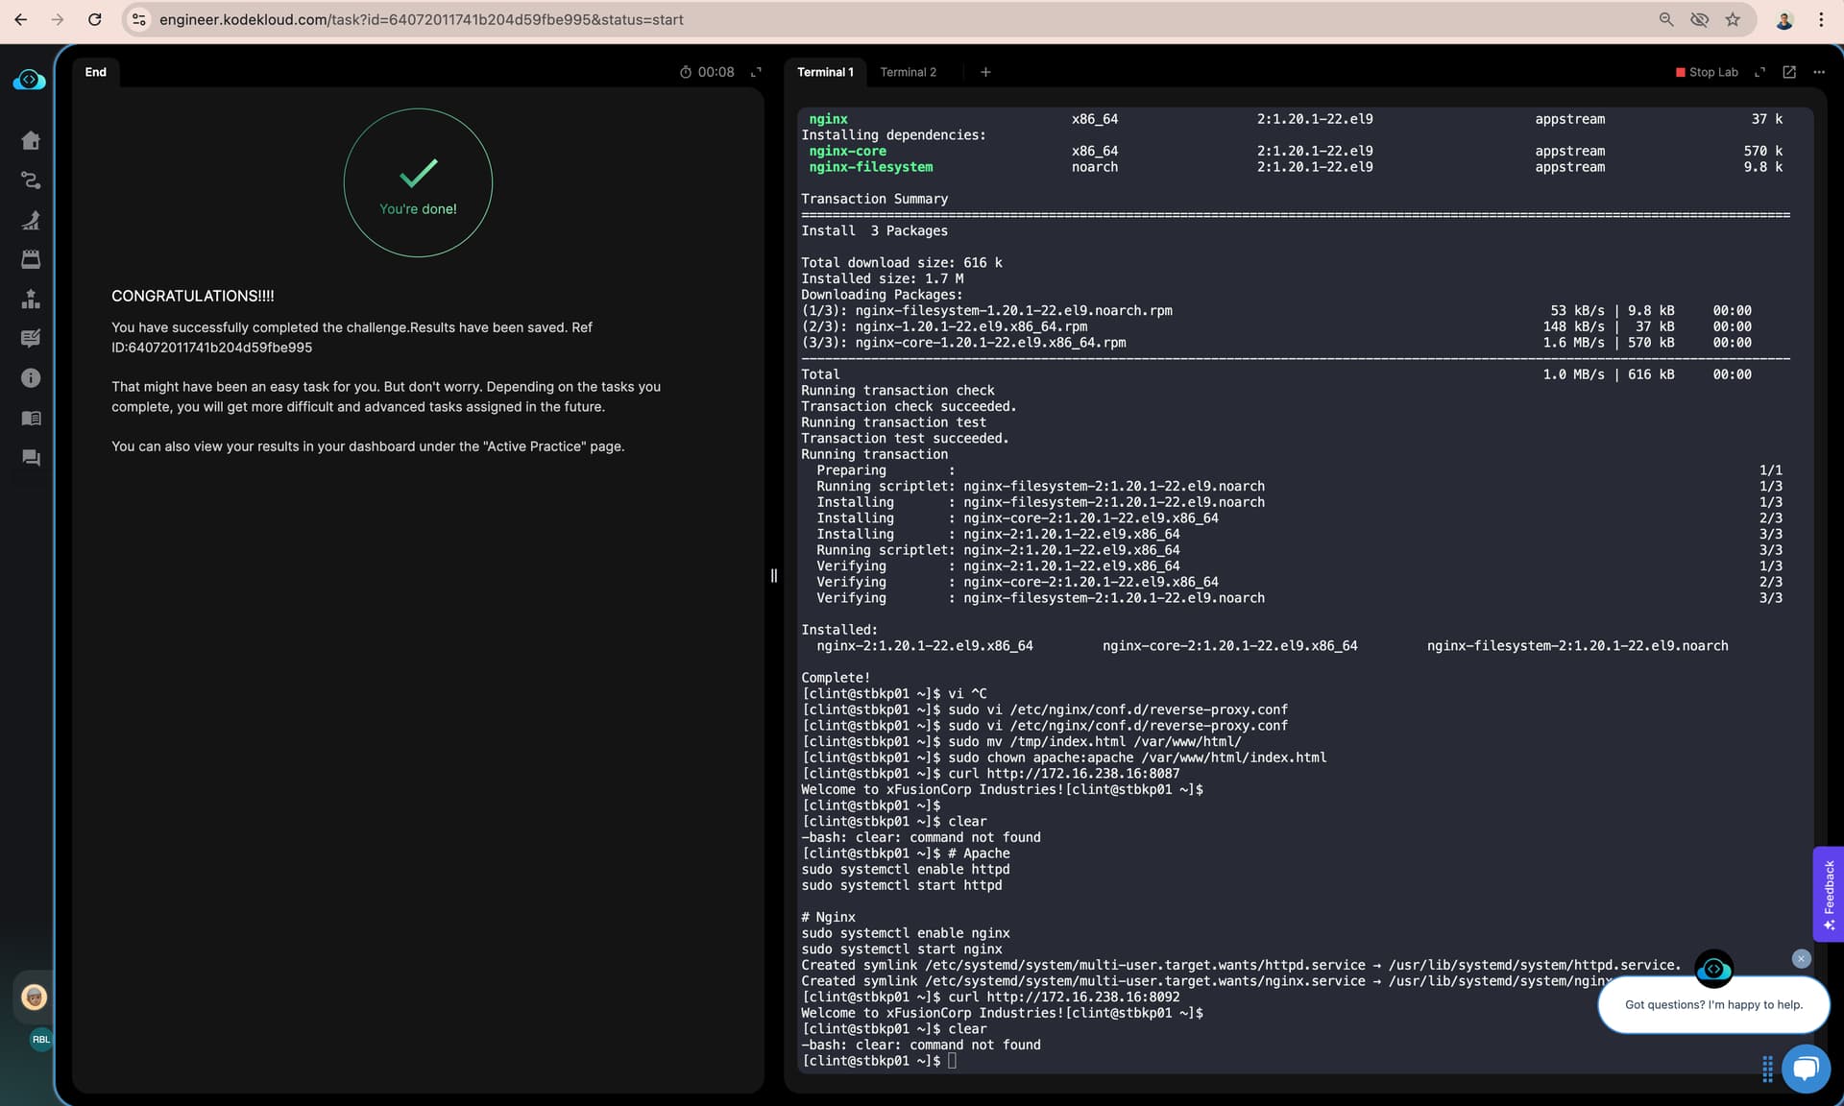The height and width of the screenshot is (1106, 1844).
Task: Open terminal in new window icon
Action: coord(1789,72)
